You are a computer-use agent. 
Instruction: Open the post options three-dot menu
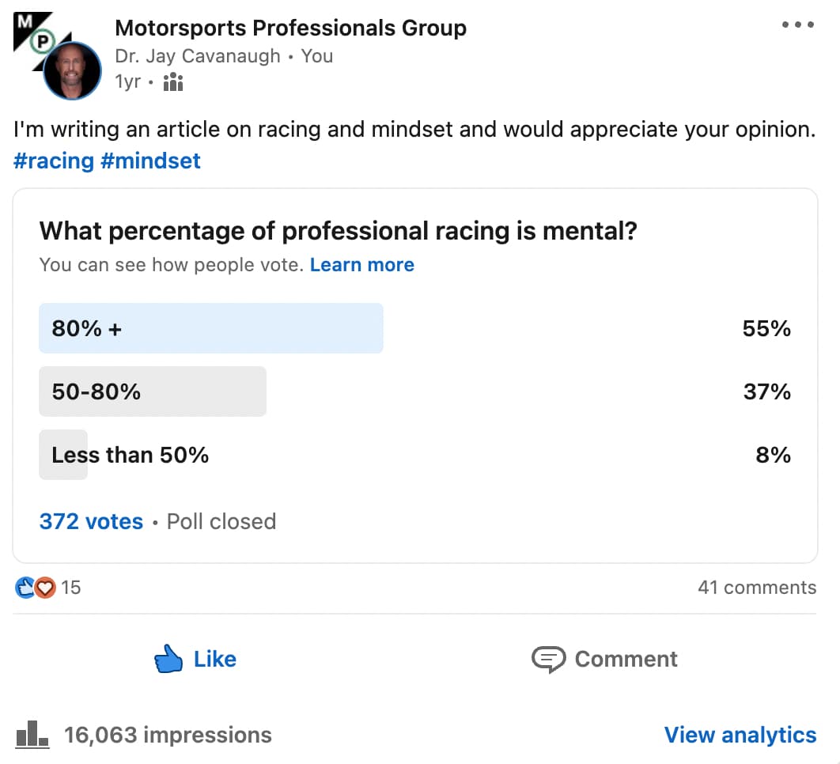click(797, 24)
